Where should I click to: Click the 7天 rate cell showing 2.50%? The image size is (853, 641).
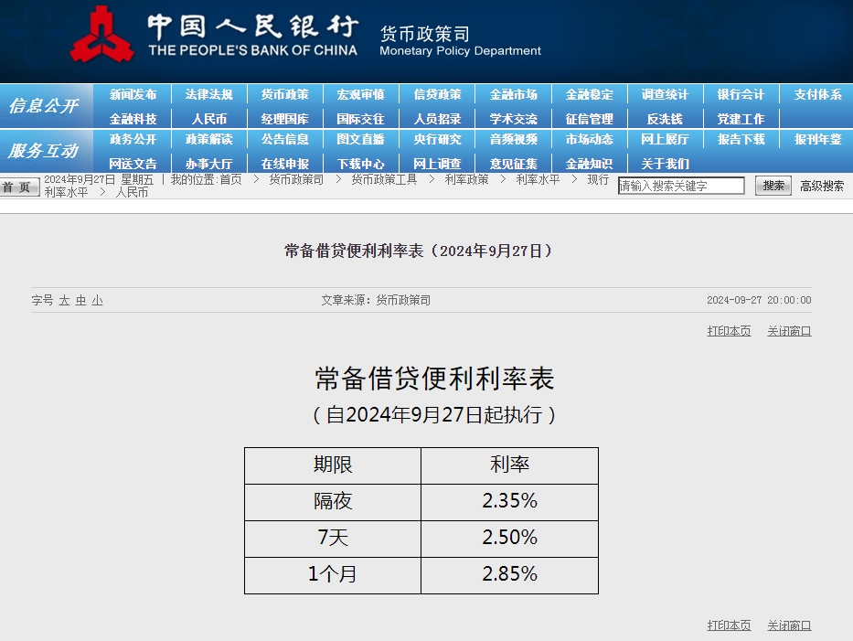tap(510, 539)
